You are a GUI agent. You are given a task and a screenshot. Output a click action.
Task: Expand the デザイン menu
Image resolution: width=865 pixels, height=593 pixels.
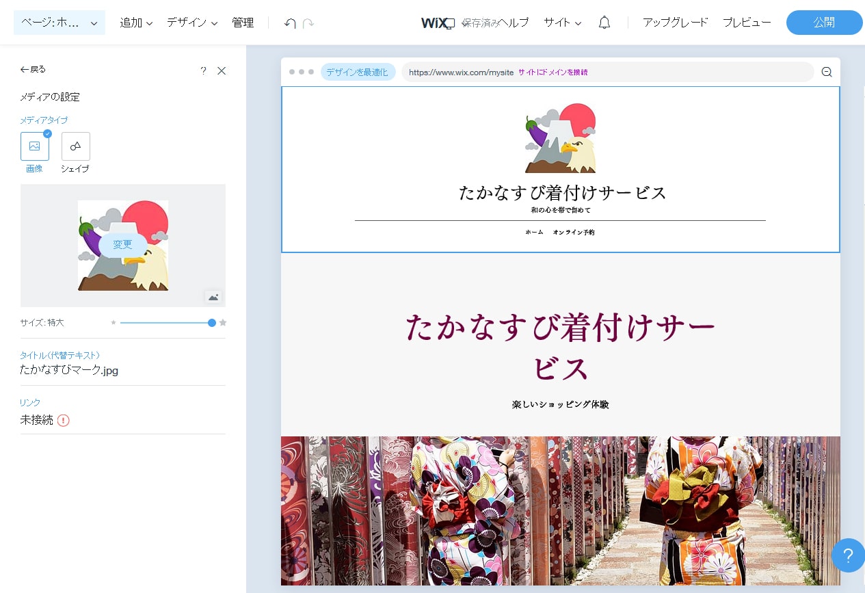(192, 23)
